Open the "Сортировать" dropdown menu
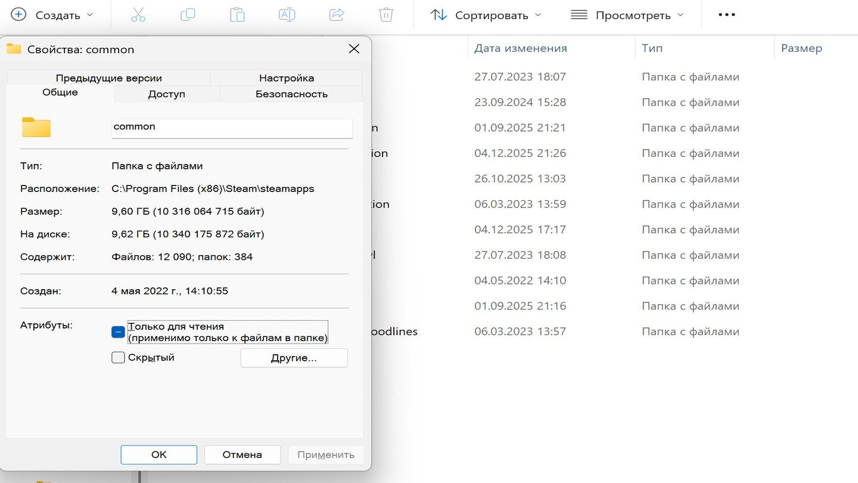The width and height of the screenshot is (858, 483). point(486,15)
